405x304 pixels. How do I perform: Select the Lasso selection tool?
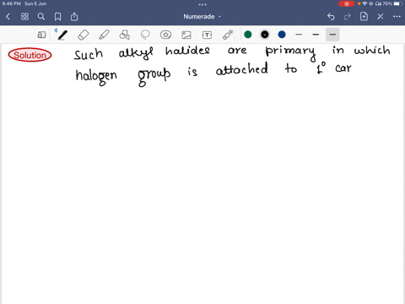point(145,35)
